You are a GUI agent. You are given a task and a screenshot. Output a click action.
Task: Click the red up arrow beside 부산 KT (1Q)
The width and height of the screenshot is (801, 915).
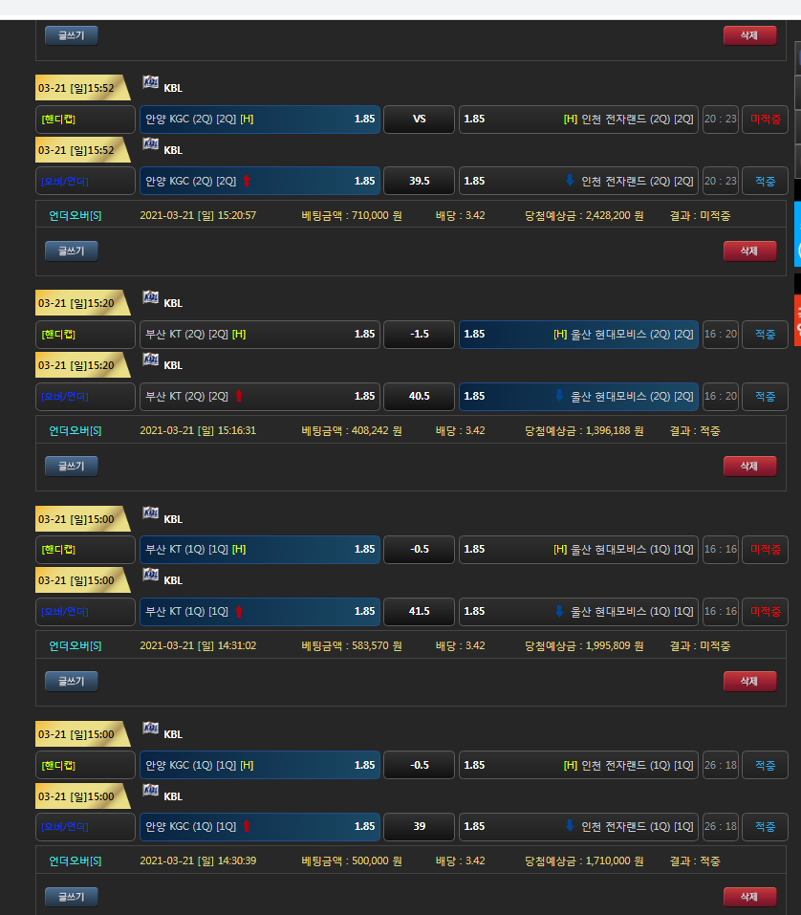[x=239, y=611]
